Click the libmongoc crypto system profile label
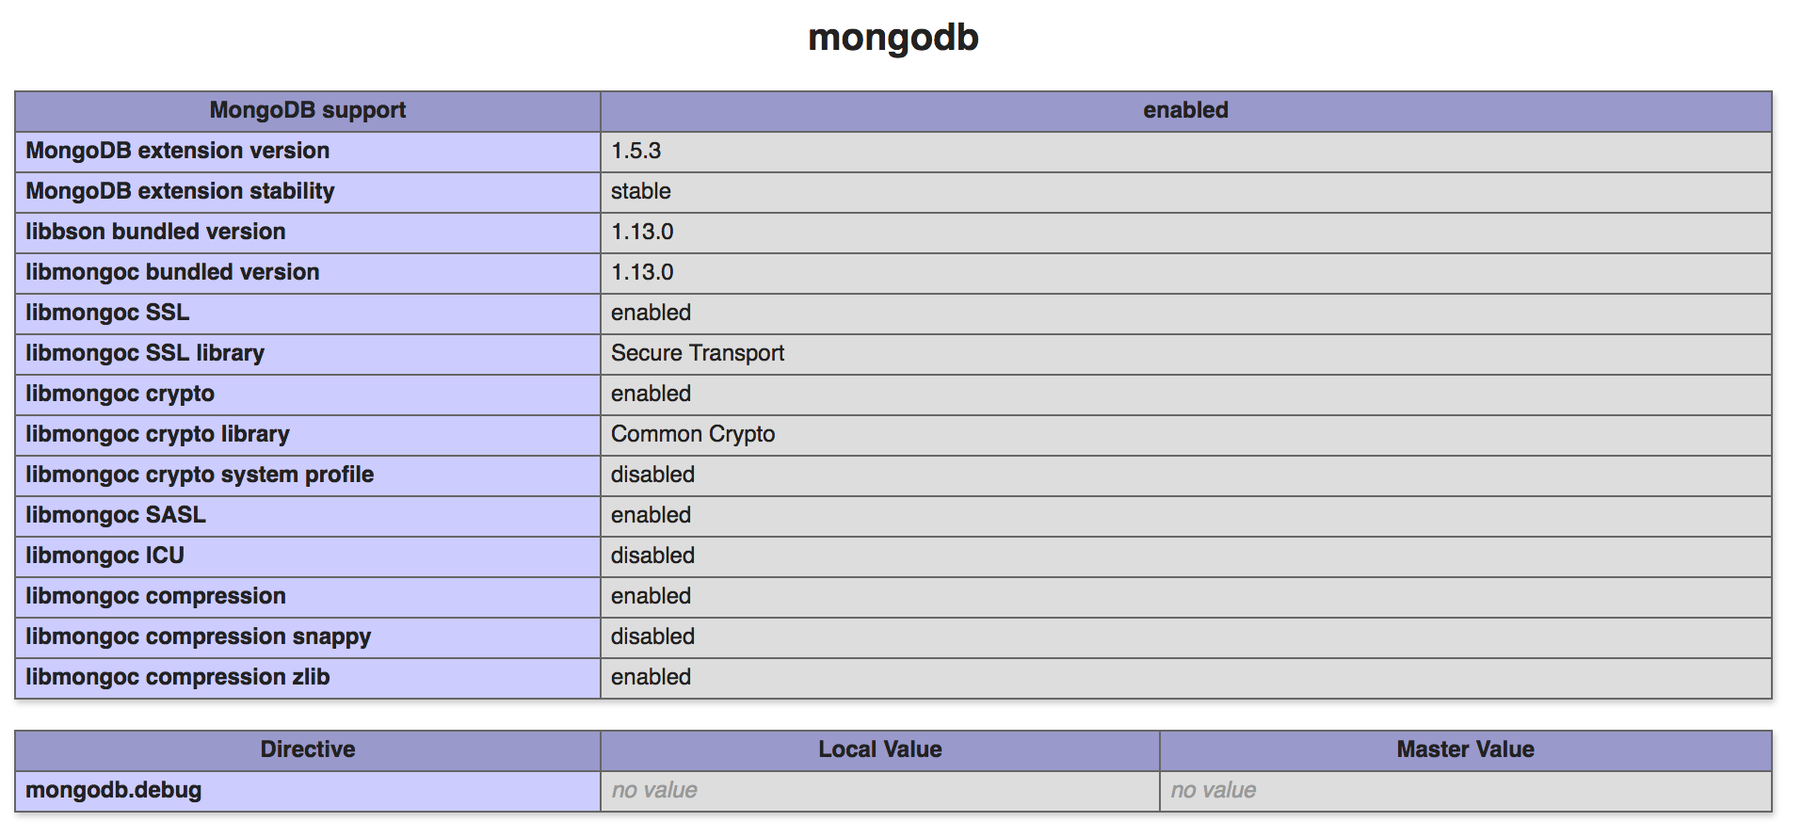 coord(200,475)
